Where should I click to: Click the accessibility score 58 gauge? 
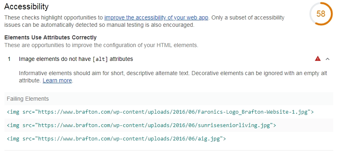(x=321, y=14)
